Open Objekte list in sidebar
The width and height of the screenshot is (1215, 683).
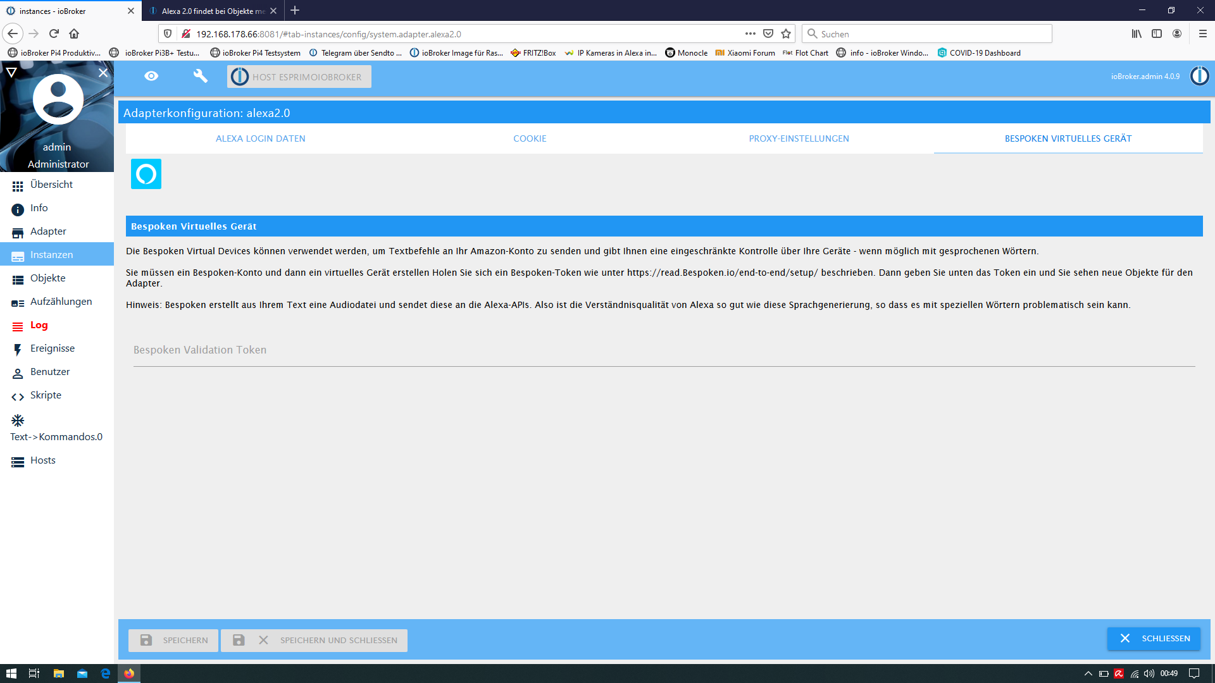47,278
